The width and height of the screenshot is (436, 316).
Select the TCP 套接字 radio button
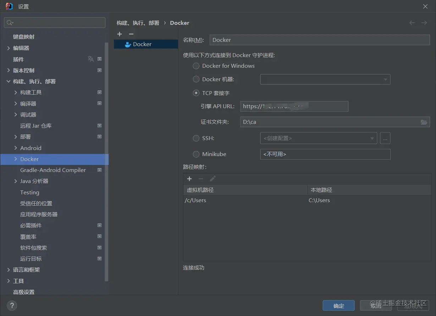196,93
